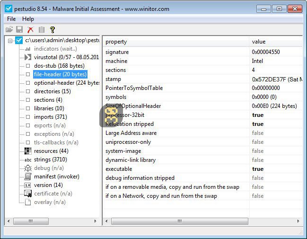
Task: Click the overlay blank page icon
Action: (x=28, y=202)
